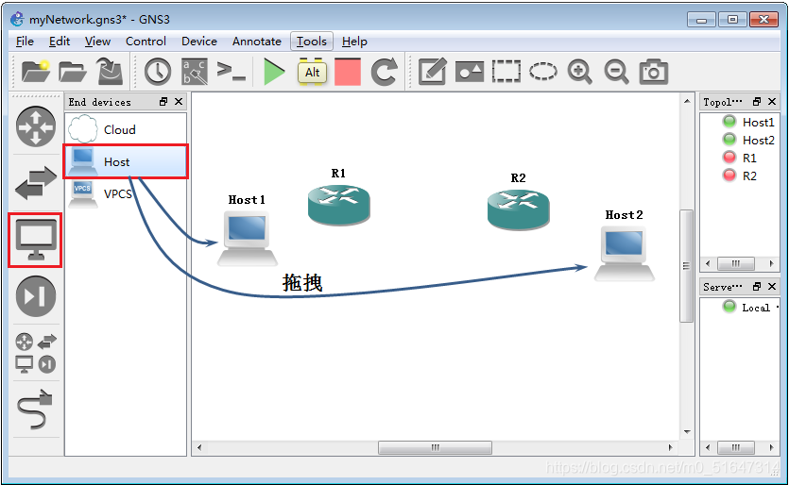
Task: Select Host in End devices list
Action: coord(126,162)
